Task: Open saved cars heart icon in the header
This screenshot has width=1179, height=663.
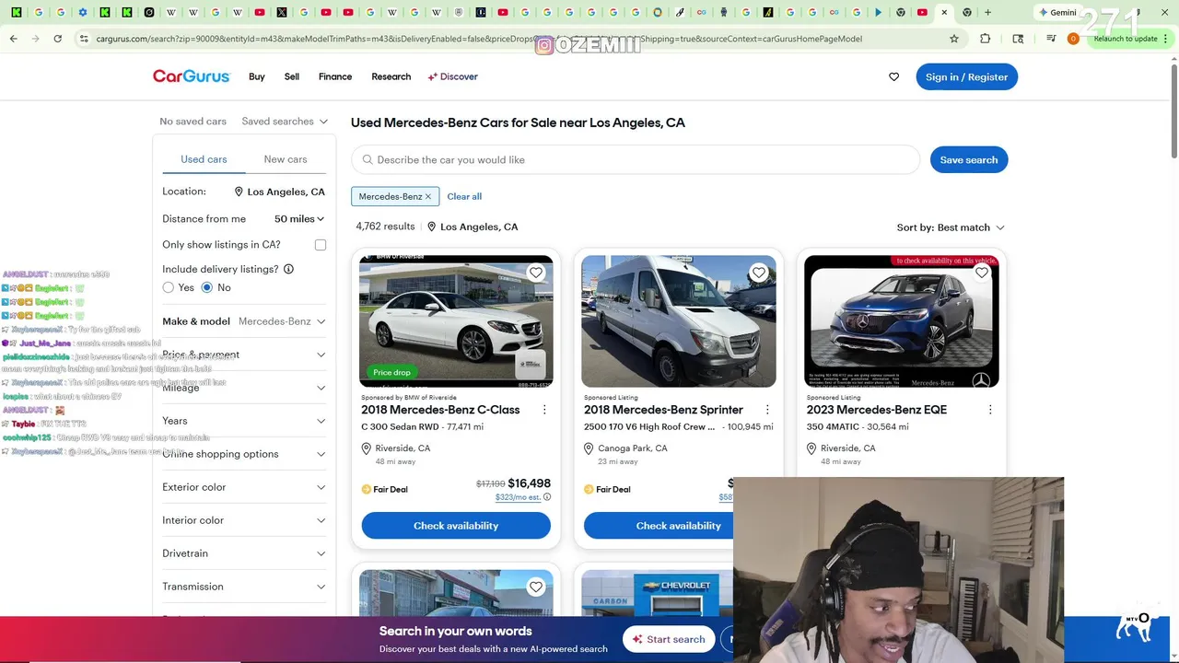Action: click(x=893, y=76)
